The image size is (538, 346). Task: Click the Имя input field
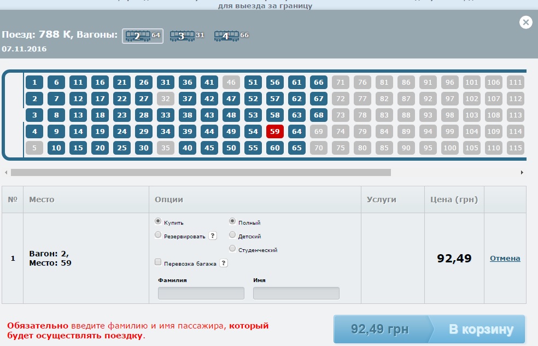[x=296, y=294]
